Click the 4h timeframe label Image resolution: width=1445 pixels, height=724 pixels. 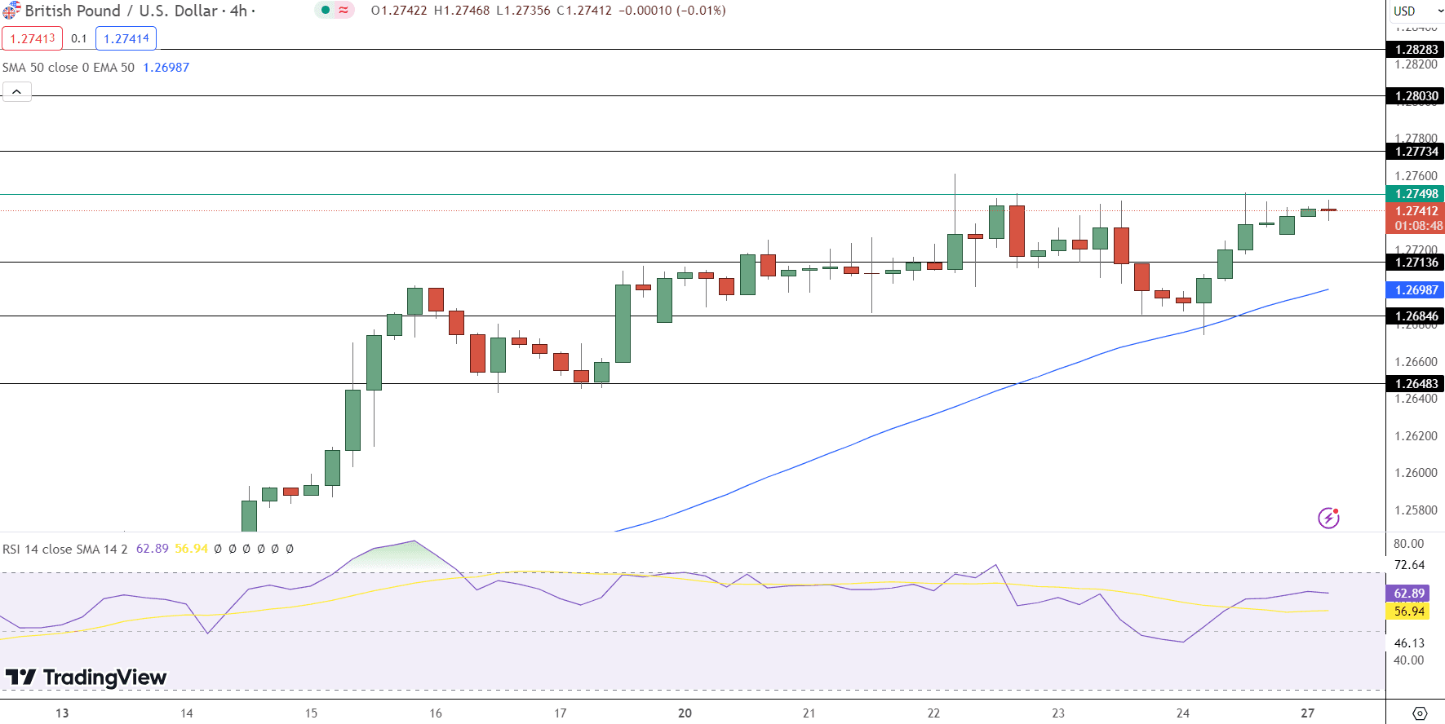click(x=238, y=11)
